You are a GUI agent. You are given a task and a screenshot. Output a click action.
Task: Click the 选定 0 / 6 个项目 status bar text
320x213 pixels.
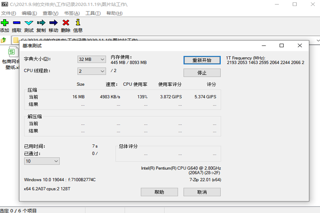[18, 211]
